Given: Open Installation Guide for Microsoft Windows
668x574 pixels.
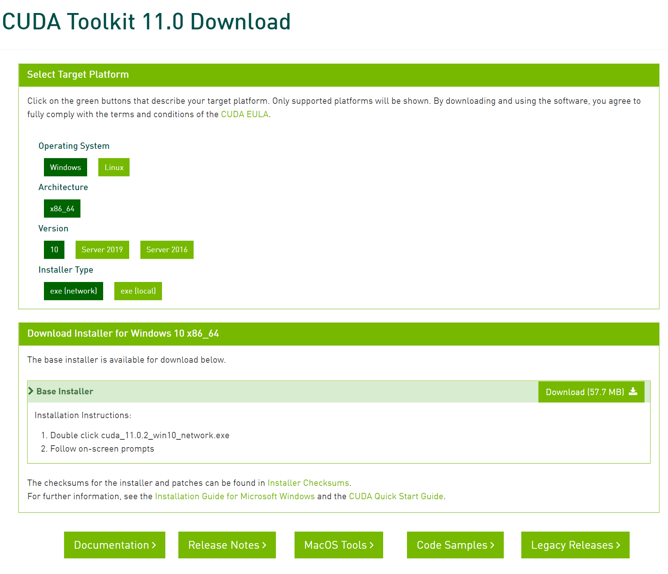Looking at the screenshot, I should [x=235, y=496].
